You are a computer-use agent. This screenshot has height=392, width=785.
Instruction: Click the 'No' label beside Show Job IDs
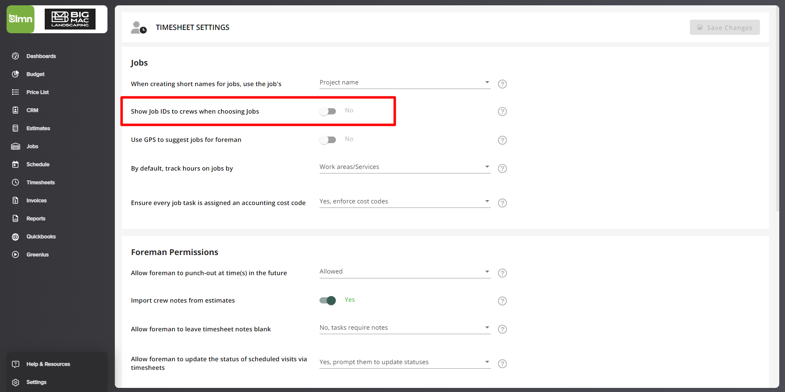[349, 110]
